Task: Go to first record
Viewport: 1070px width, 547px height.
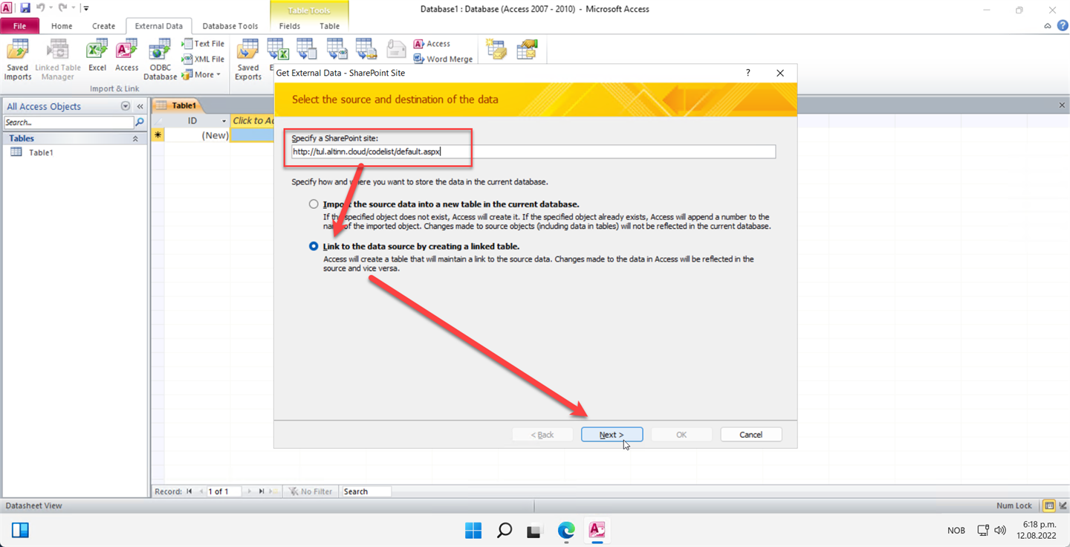Action: click(x=189, y=491)
